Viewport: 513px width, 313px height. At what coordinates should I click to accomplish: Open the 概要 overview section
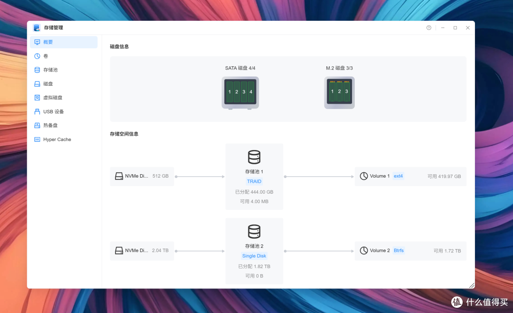64,42
